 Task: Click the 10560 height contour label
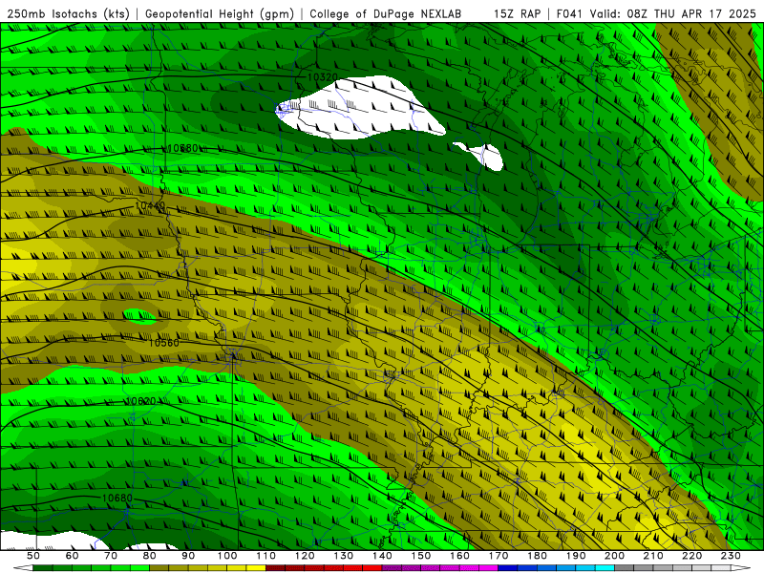[163, 343]
